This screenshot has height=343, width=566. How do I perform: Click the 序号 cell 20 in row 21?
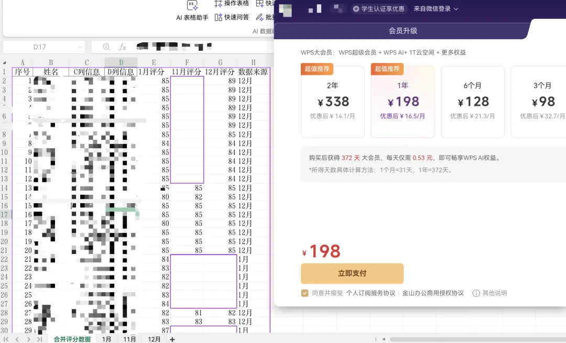coord(23,250)
